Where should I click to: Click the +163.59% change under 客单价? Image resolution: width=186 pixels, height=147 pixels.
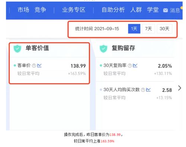pos(77,73)
